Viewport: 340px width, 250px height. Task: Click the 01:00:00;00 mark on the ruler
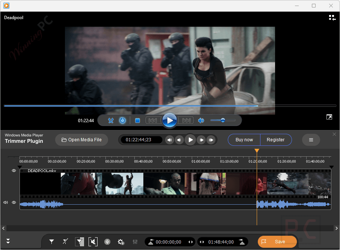200,162
